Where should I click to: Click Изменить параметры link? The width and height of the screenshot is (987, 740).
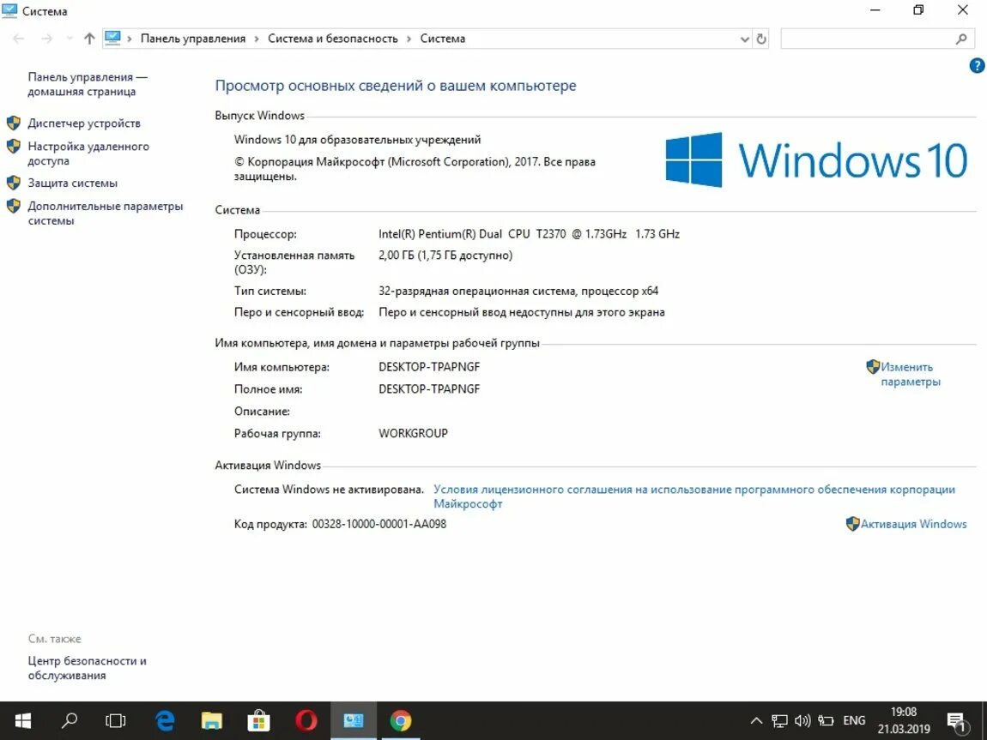pyautogui.click(x=911, y=374)
